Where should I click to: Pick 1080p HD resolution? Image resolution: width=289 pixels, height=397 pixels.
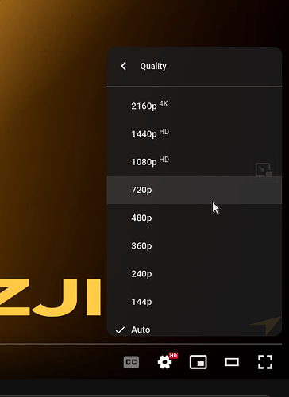[x=195, y=162]
